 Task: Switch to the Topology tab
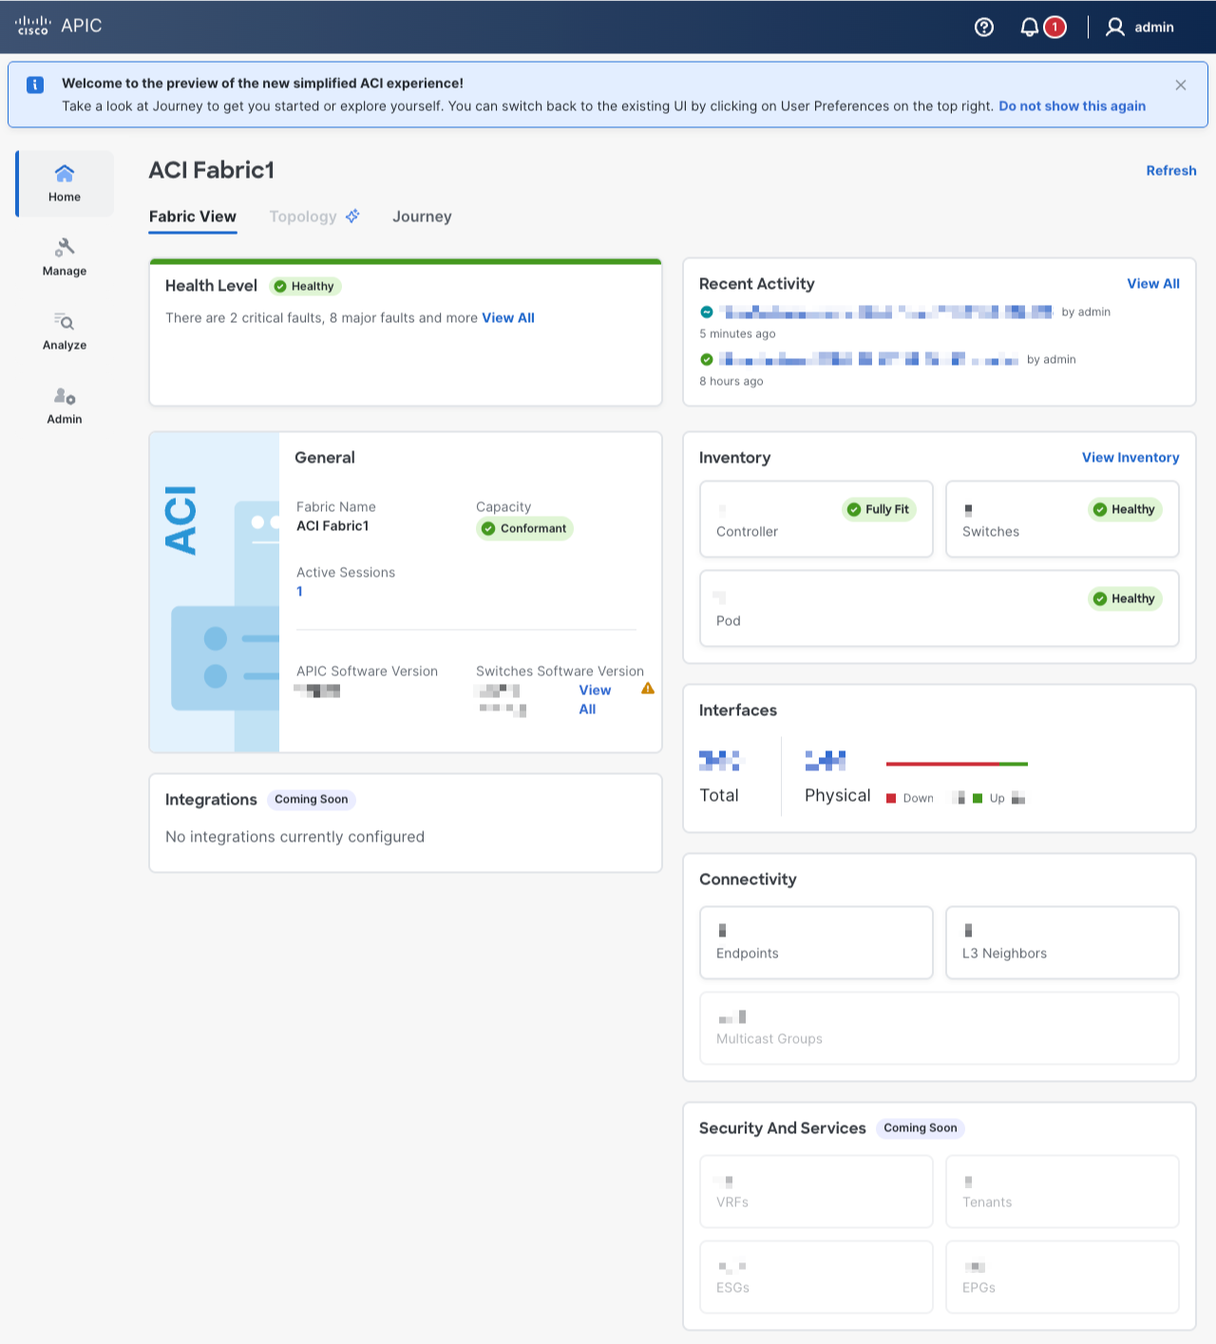coord(303,217)
